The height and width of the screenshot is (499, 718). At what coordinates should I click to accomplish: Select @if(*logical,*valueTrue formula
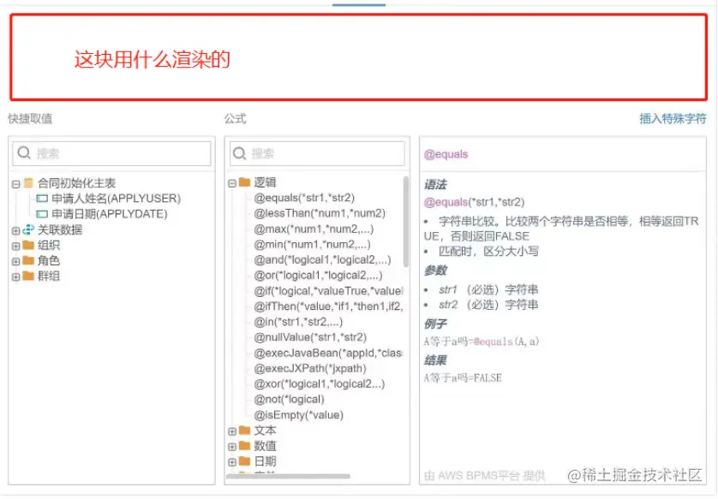329,291
